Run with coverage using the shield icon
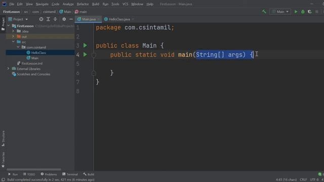Image resolution: width=324 pixels, height=182 pixels. pyautogui.click(x=309, y=12)
